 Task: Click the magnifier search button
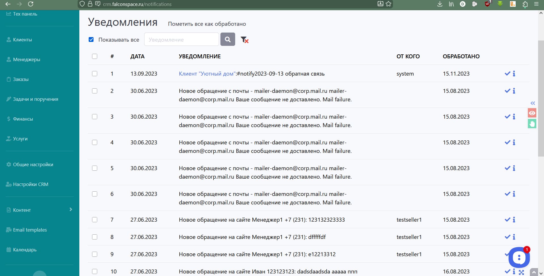point(228,39)
